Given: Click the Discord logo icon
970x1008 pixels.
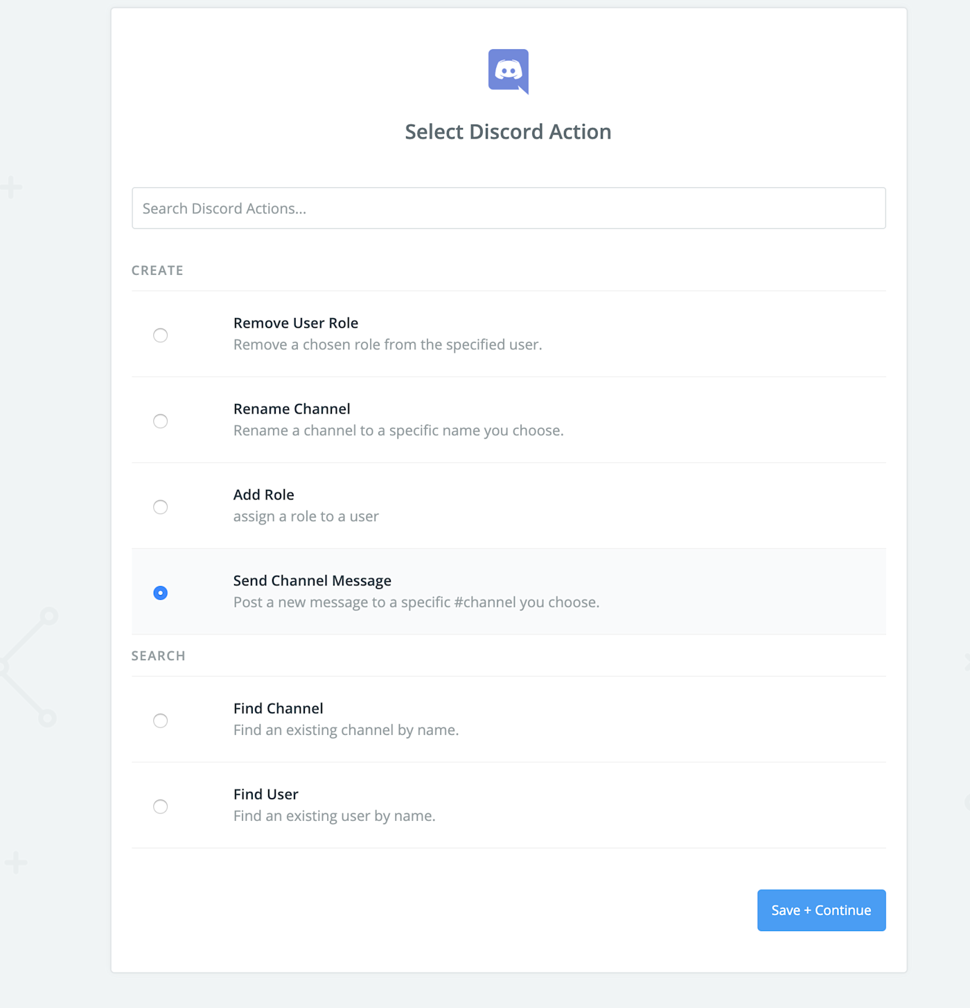Looking at the screenshot, I should (509, 71).
